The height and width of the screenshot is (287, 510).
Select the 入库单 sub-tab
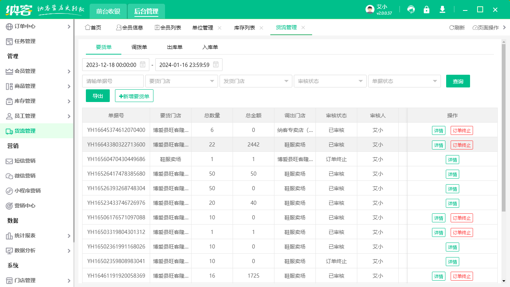210,47
